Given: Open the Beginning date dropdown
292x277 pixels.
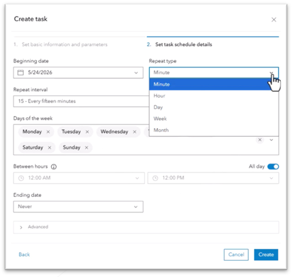Looking at the screenshot, I should (x=136, y=73).
